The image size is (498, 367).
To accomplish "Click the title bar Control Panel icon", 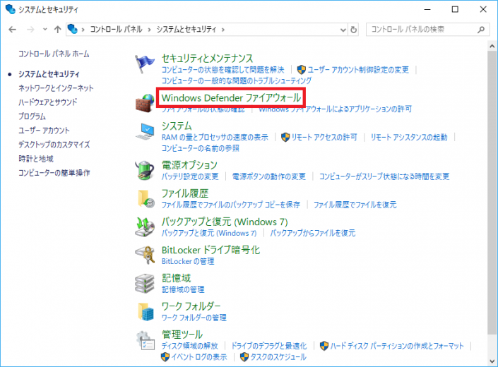I will (x=10, y=9).
